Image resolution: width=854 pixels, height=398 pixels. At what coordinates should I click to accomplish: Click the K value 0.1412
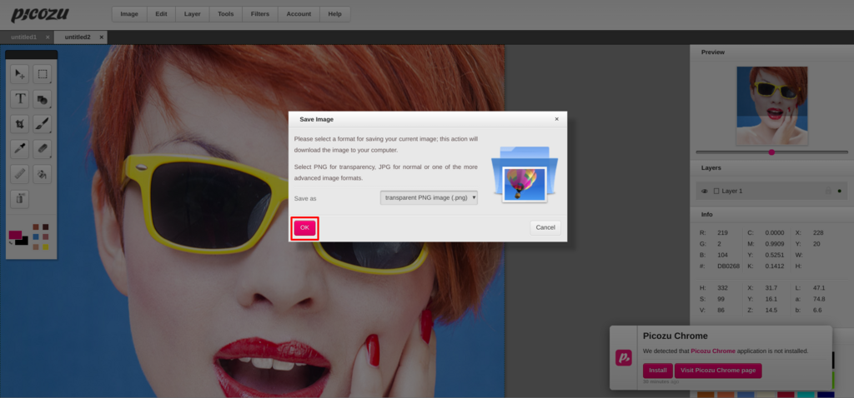[x=775, y=266]
